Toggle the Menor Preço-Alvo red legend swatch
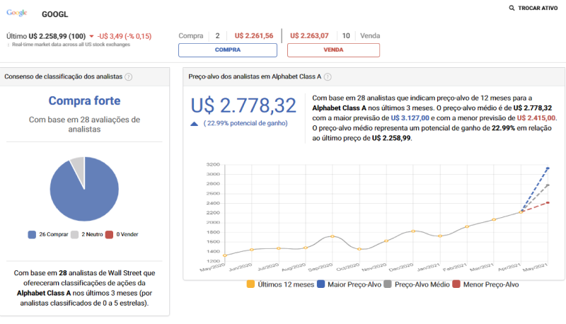Image resolution: width=566 pixels, height=324 pixels. (x=456, y=284)
